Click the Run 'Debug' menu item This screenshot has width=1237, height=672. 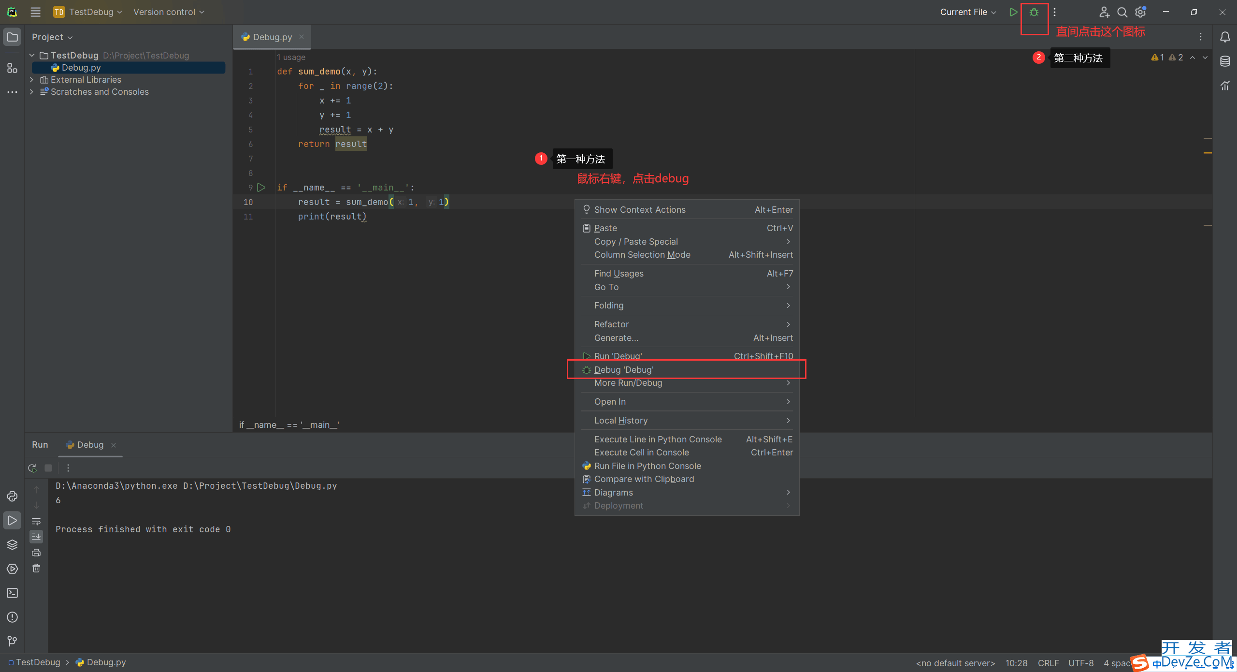pos(618,356)
